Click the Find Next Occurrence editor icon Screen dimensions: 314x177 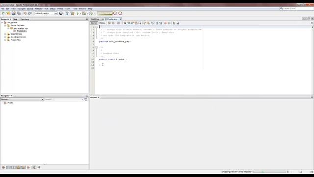[132, 23]
